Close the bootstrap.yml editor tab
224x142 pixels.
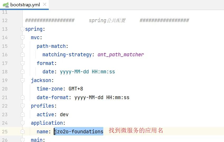pos(45,5)
